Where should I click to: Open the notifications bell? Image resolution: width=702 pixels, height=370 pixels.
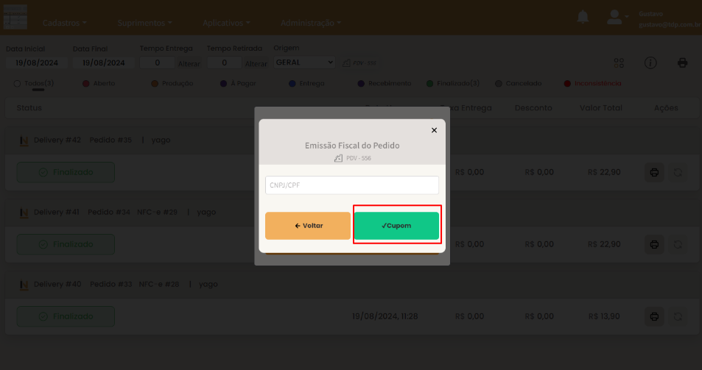[x=583, y=17]
